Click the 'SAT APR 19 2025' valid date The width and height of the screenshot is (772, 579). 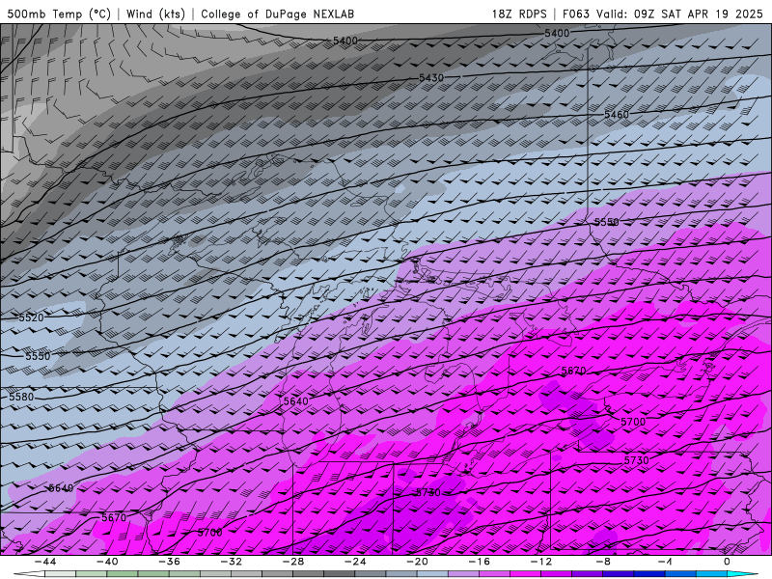pyautogui.click(x=712, y=14)
